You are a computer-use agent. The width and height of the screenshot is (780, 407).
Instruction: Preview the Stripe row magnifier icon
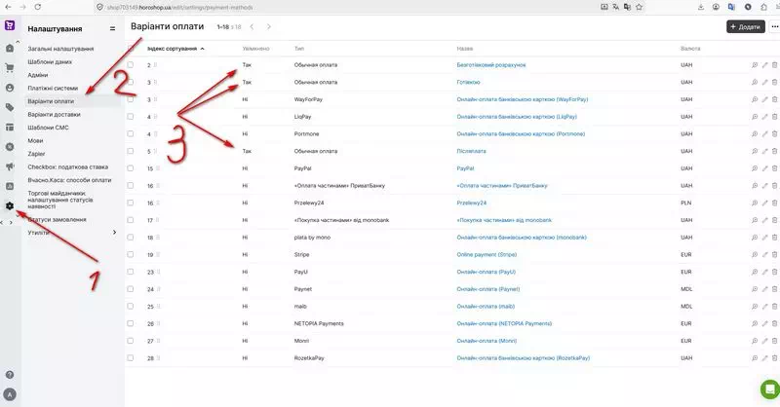pos(755,254)
